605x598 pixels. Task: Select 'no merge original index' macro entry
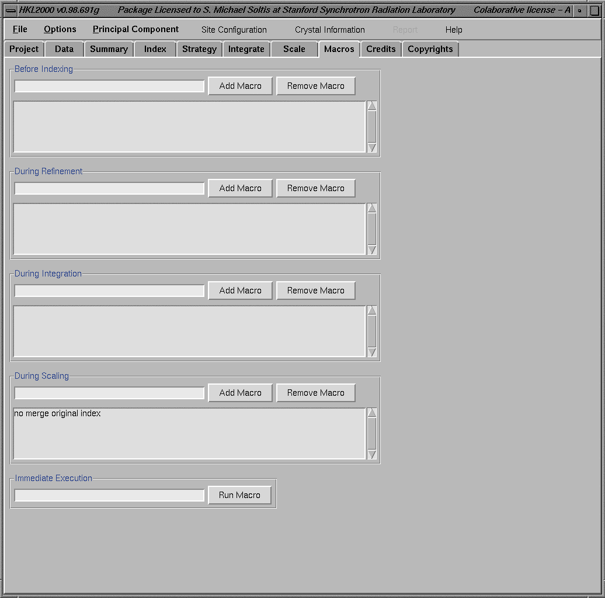pos(57,413)
